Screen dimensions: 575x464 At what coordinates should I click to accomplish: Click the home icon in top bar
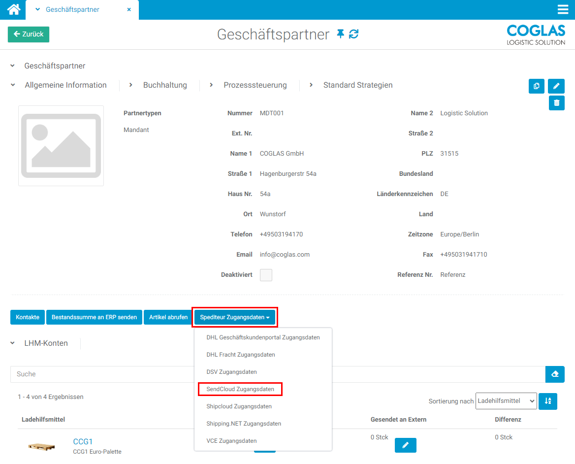point(13,9)
